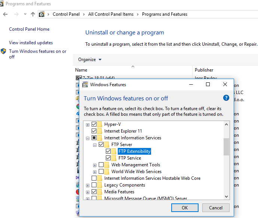This screenshot has width=258, height=218.
Task: Click the Programs and Features breadcrumb
Action: (x=165, y=14)
